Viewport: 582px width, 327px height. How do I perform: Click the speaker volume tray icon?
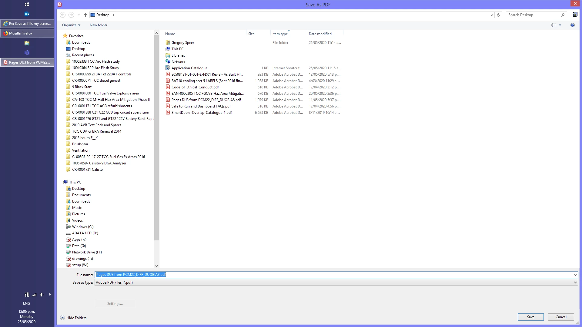[x=42, y=295]
